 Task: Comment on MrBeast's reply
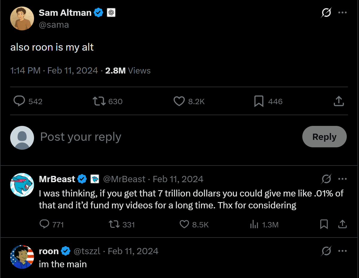(x=44, y=224)
